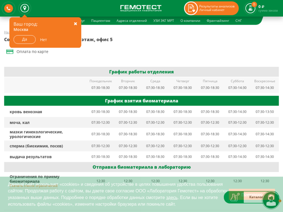This screenshot has height=212, width=283.
Task: Open the online support operator chat icon
Action: [271, 200]
